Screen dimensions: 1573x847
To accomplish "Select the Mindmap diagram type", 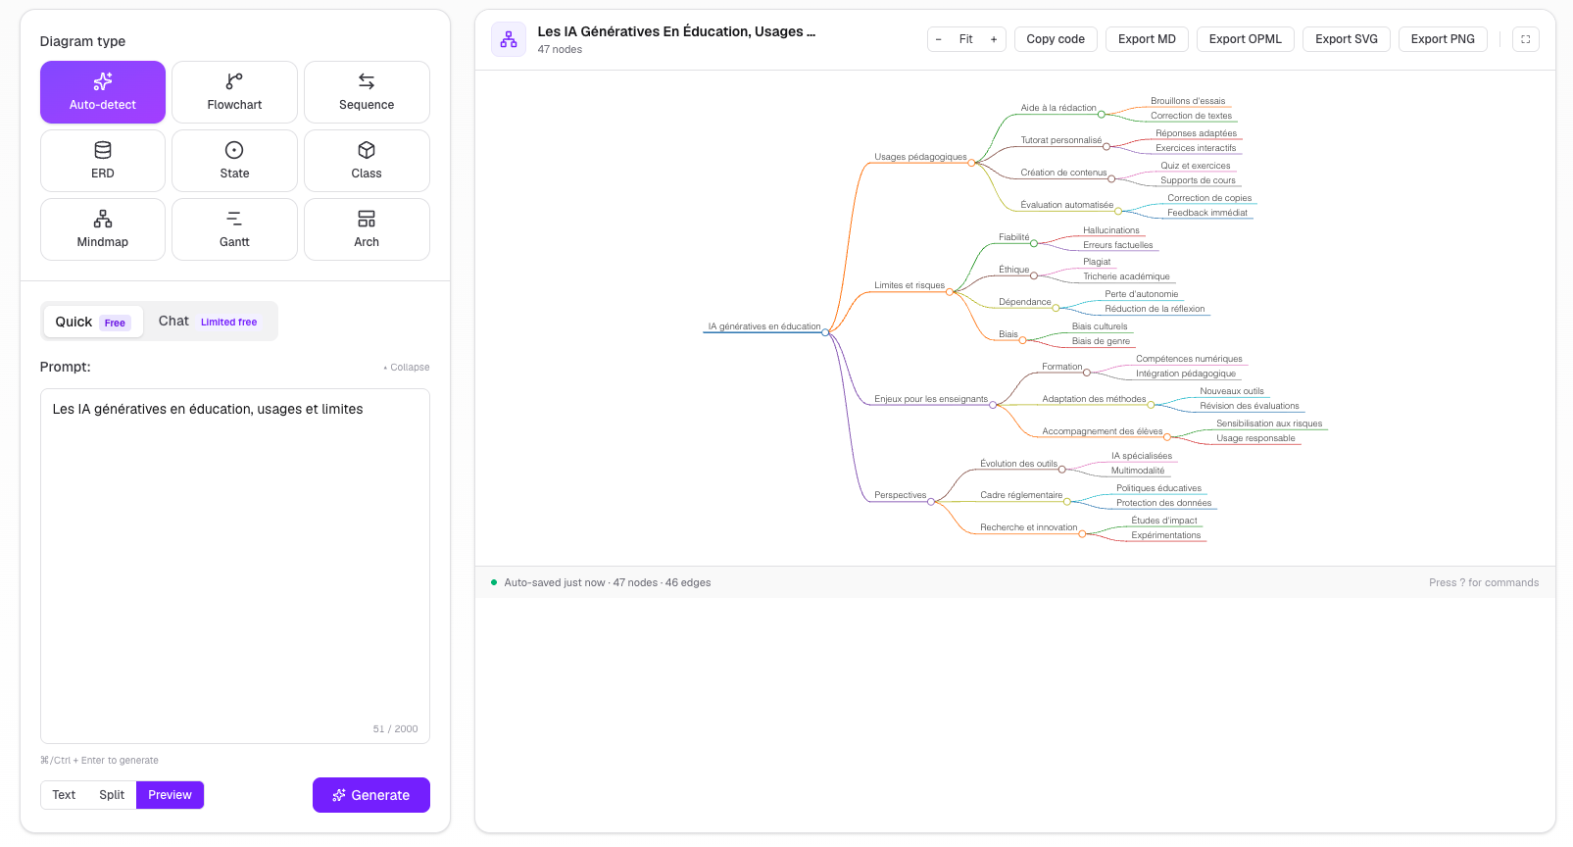I will point(103,229).
